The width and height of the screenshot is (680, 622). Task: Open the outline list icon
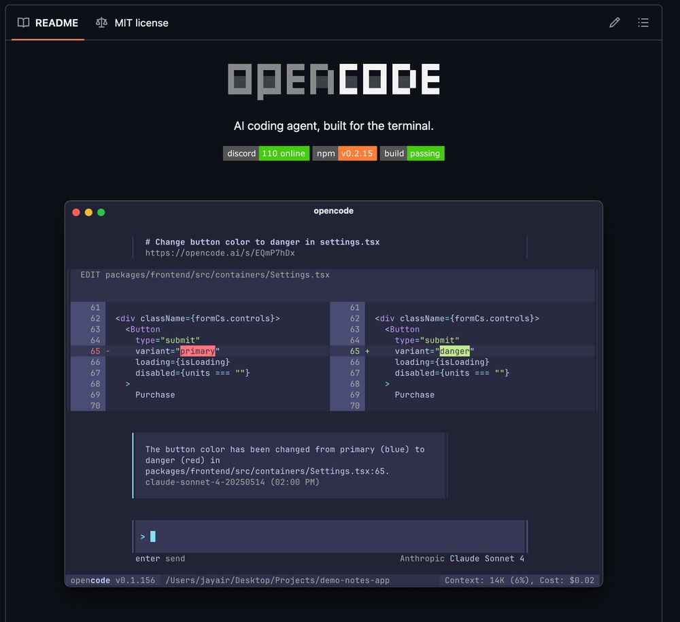[x=643, y=22]
